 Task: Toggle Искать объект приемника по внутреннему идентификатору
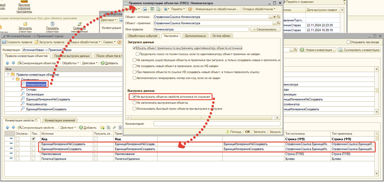(x=134, y=48)
